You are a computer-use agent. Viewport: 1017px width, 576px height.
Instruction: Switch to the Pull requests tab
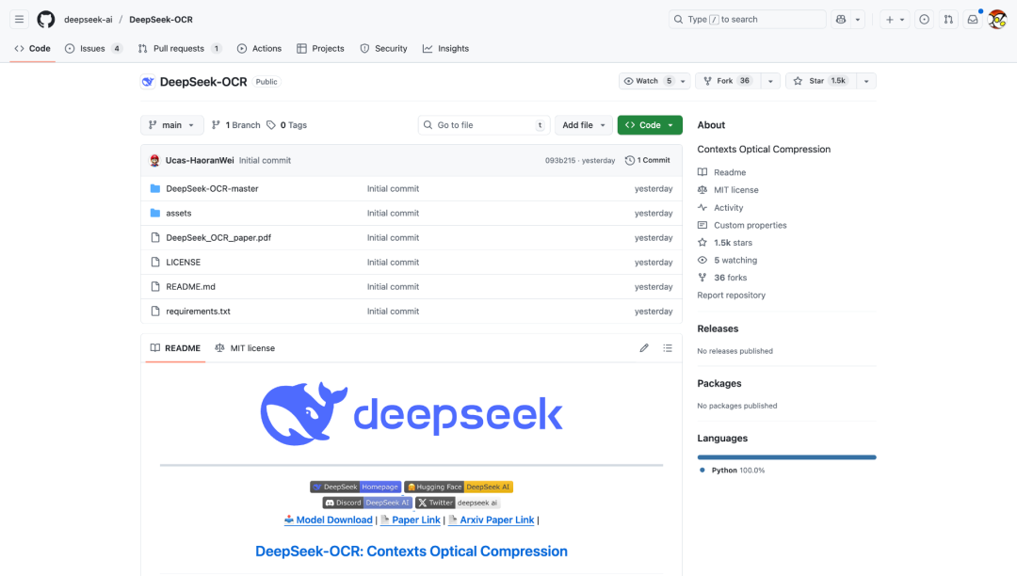(180, 49)
